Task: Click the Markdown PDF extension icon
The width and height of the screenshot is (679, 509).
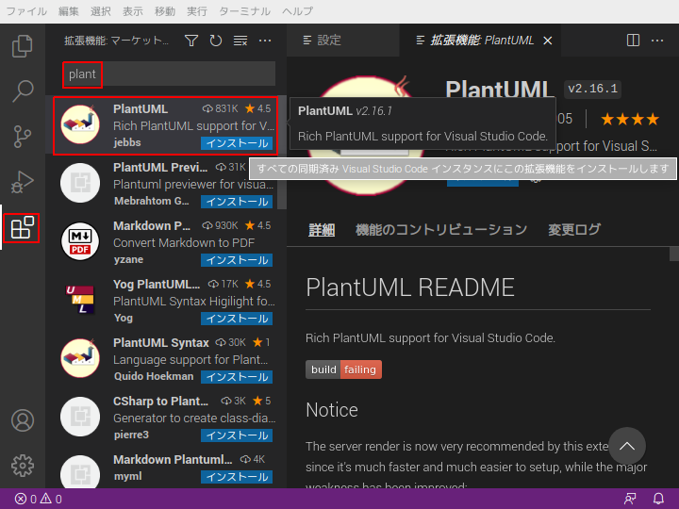Action: [80, 241]
